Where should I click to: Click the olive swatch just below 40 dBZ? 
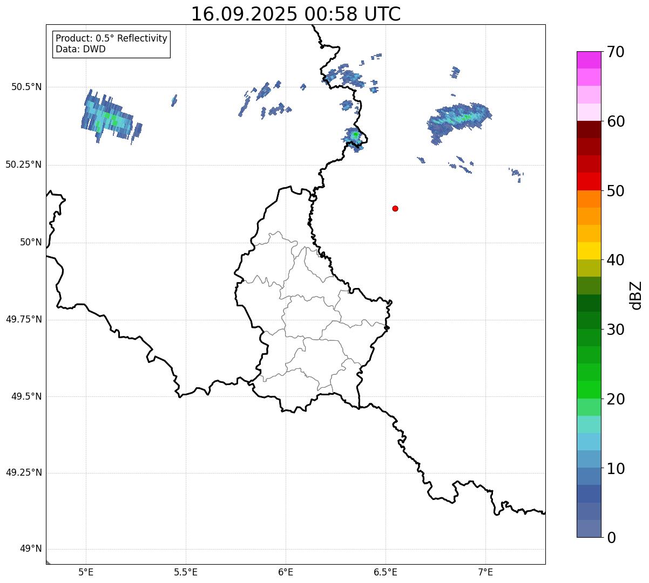(x=589, y=268)
